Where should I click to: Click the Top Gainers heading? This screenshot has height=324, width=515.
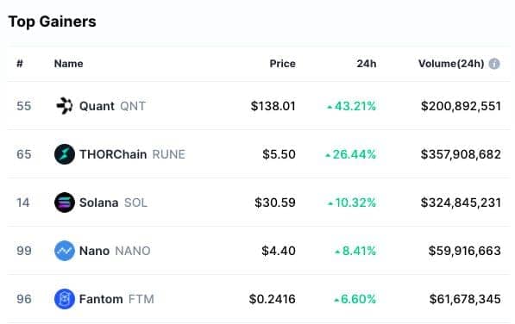53,22
